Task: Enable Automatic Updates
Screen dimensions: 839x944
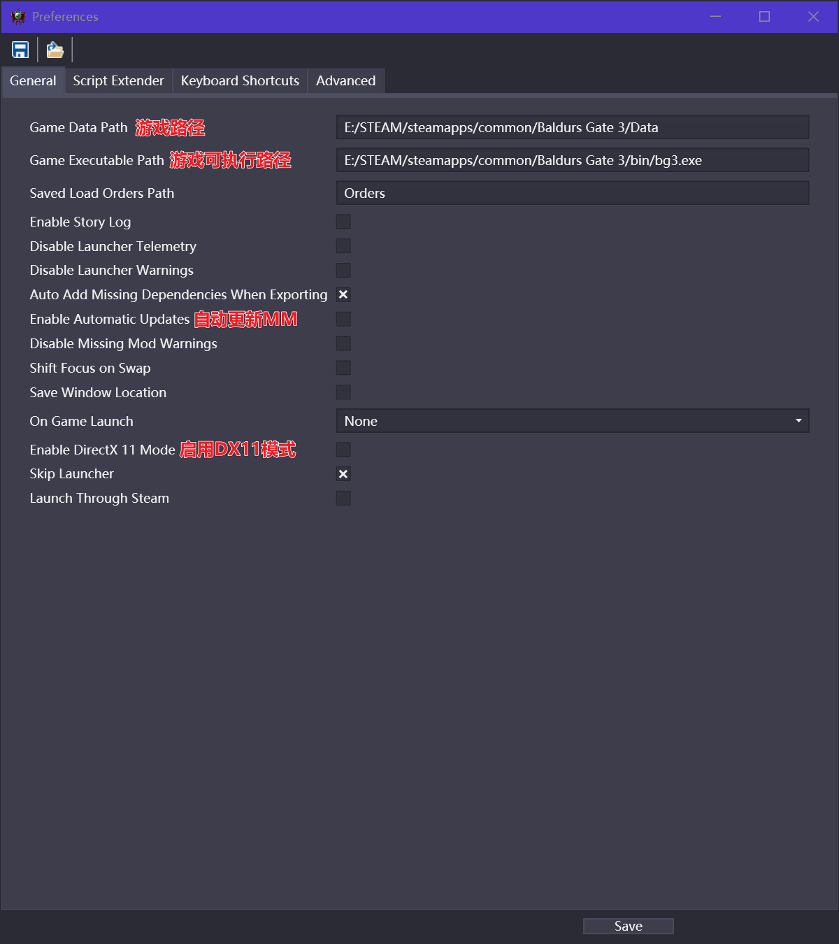Action: [343, 319]
